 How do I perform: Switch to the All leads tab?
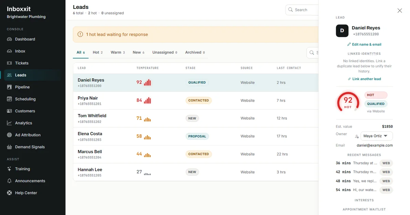pyautogui.click(x=81, y=52)
